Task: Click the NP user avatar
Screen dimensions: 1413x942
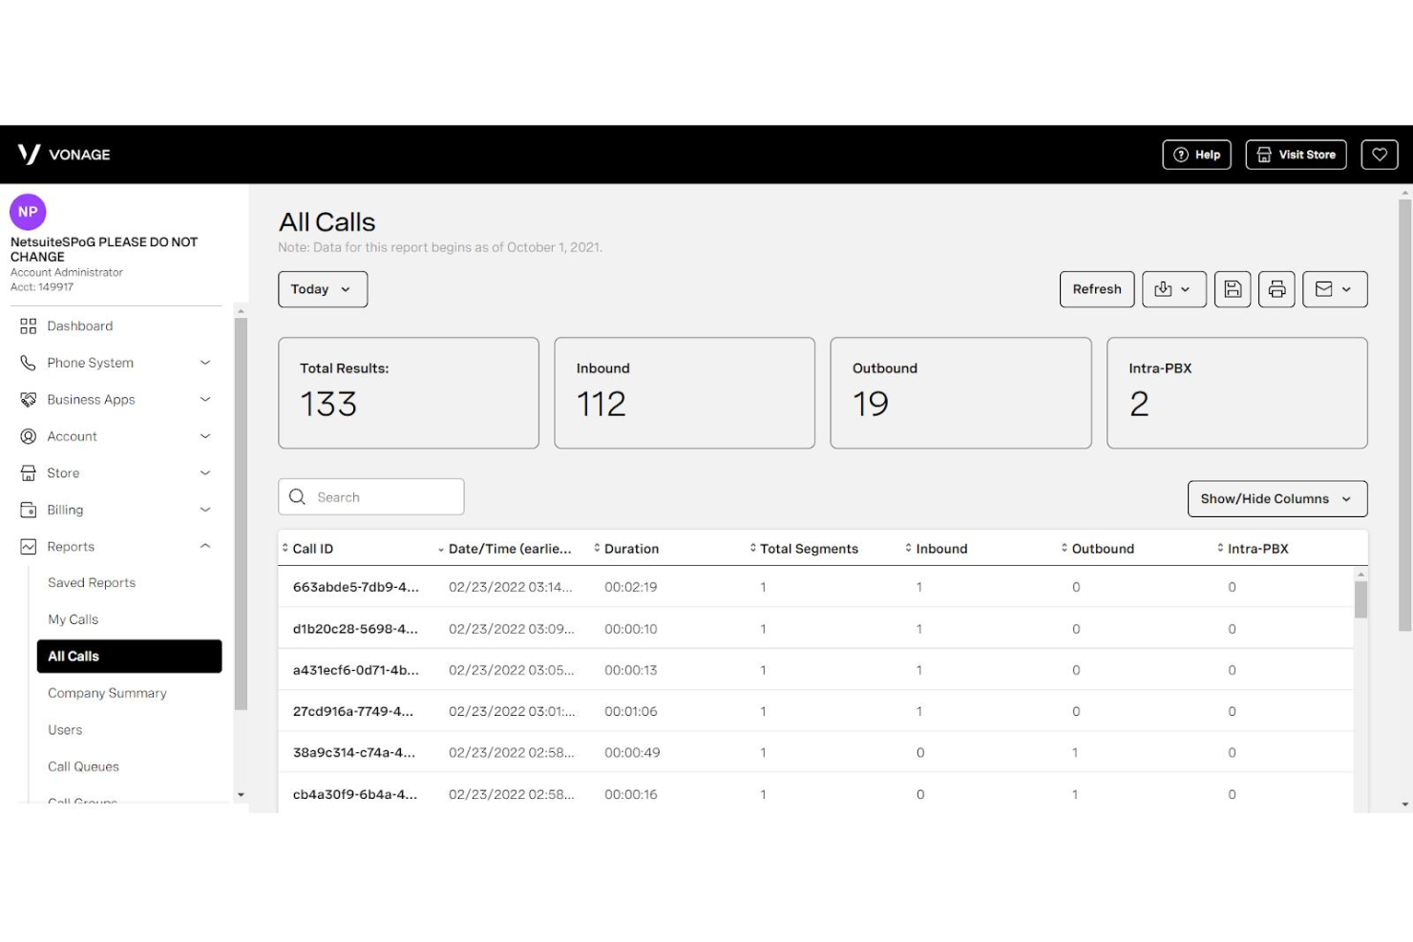Action: [x=28, y=212]
